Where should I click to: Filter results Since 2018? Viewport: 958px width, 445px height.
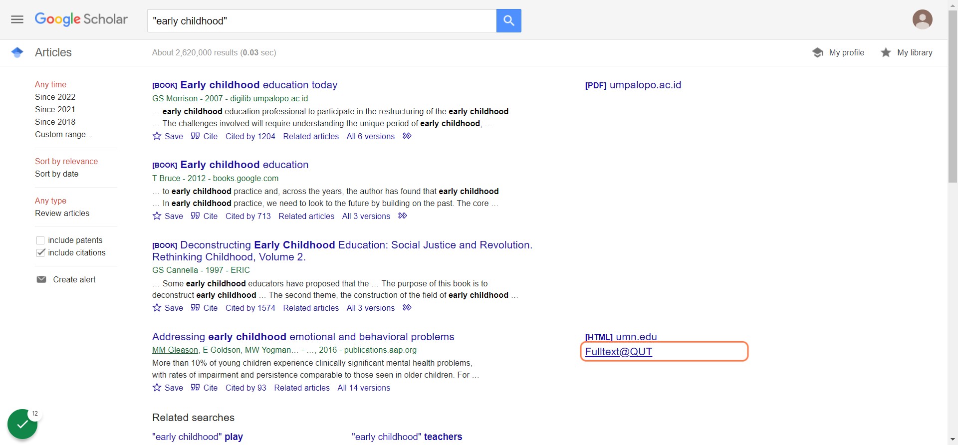55,122
